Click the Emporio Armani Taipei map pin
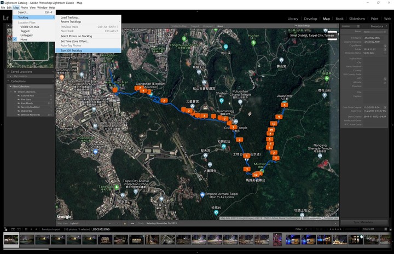 (202, 195)
